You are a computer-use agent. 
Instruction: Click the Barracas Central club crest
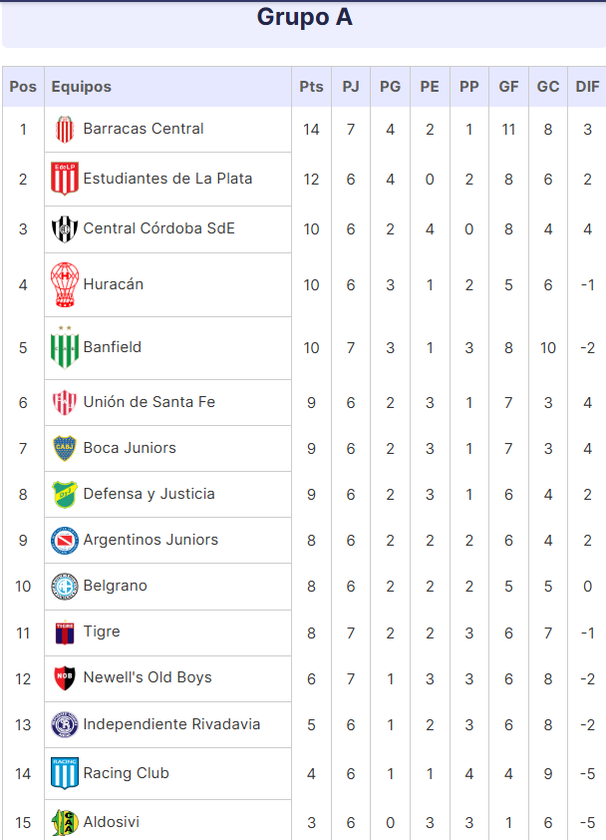[x=64, y=129]
